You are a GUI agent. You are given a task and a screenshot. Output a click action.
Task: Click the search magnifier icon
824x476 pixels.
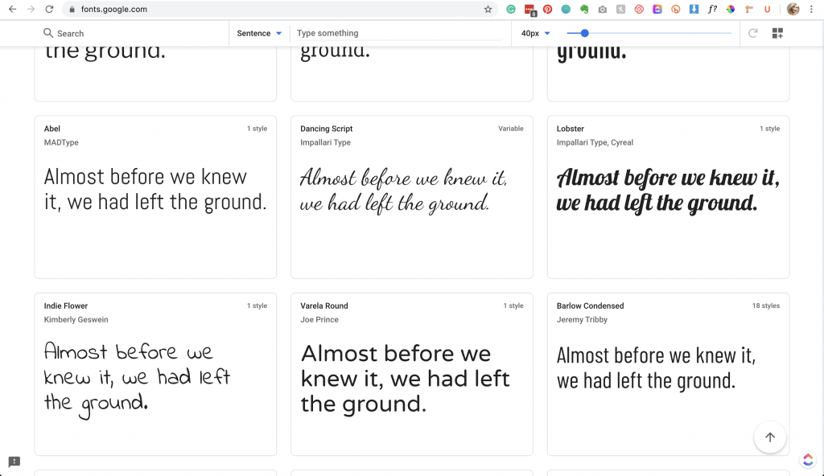(47, 33)
